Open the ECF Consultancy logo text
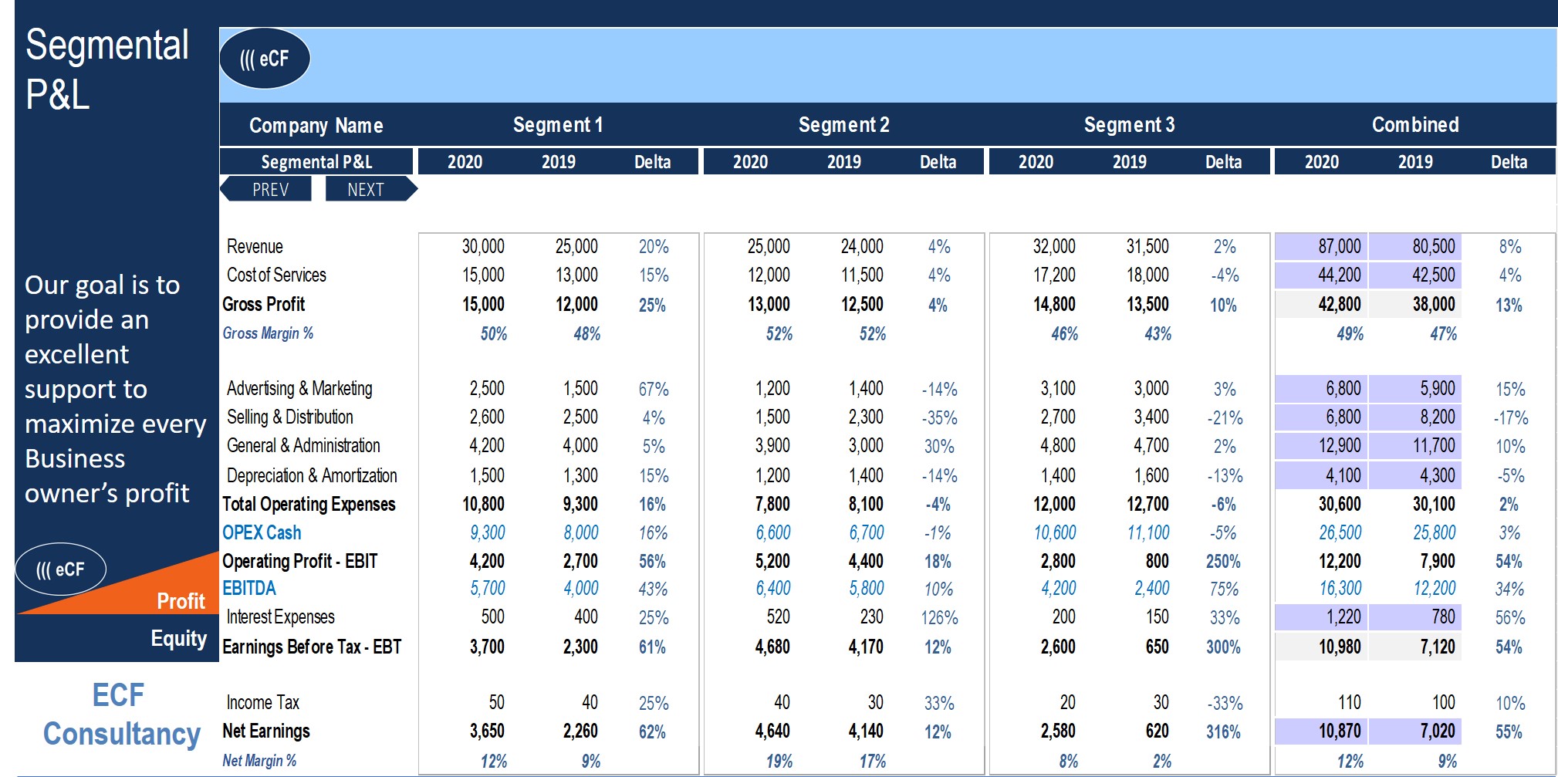Screen dimensions: 1558x777 pos(121,715)
